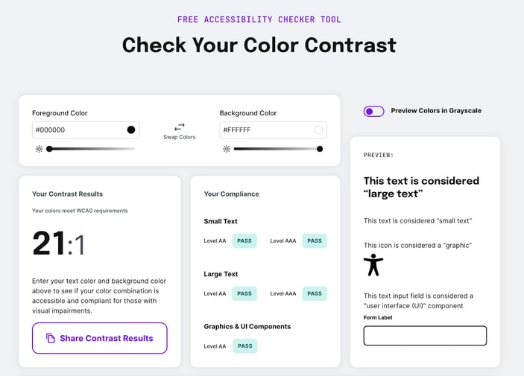Click Small Text Level AAA PASS badge

[315, 240]
